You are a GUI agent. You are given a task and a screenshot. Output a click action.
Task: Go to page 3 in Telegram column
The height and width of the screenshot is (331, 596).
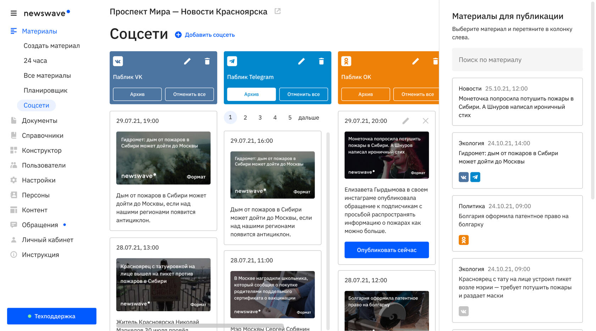pyautogui.click(x=260, y=118)
